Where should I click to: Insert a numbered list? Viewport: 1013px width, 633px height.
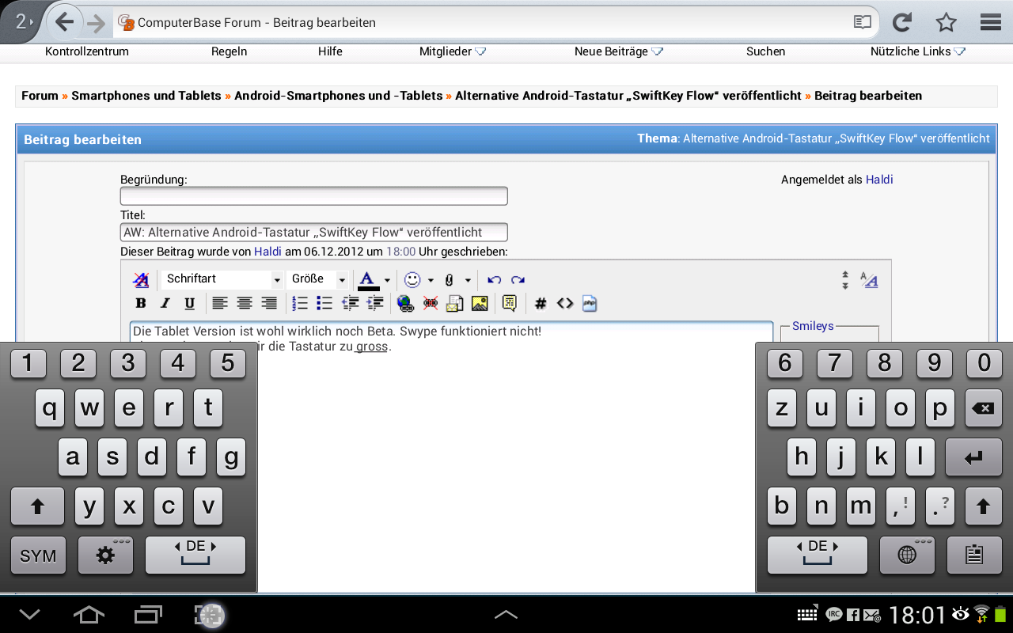tap(300, 303)
